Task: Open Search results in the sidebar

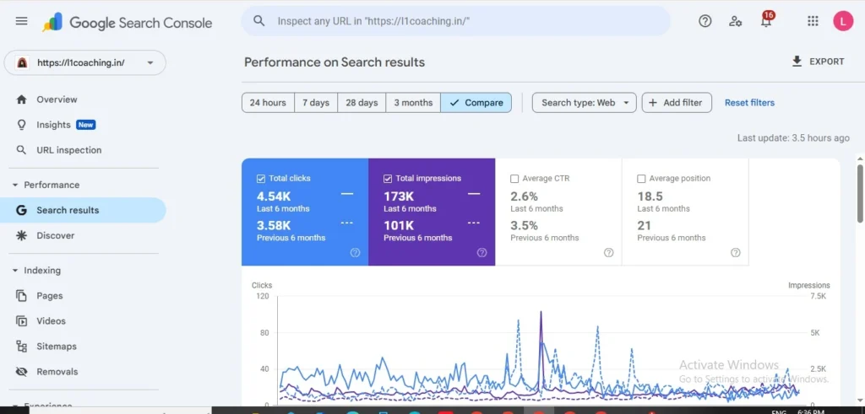Action: pos(83,210)
